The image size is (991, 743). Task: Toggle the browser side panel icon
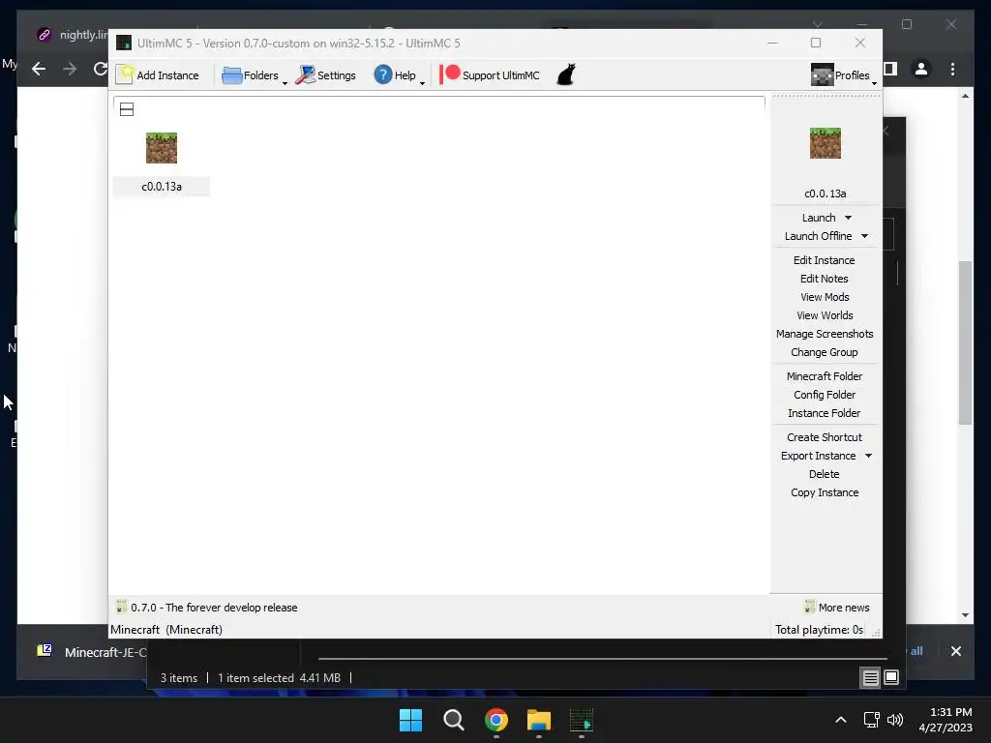890,69
